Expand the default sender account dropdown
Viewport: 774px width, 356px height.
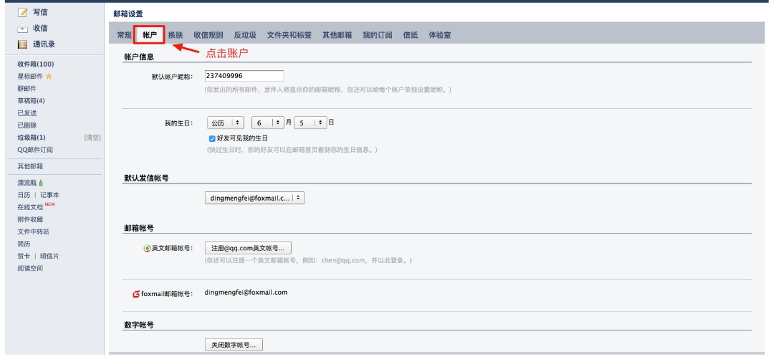point(255,198)
